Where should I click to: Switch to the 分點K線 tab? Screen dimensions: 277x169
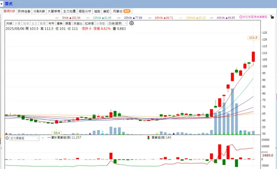coord(39,11)
